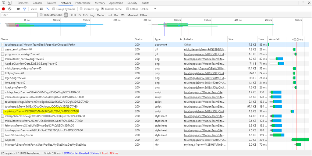Image resolution: width=312 pixels, height=156 pixels.
Task: Open initiator link of AppTiles row
Action: (x=205, y=140)
